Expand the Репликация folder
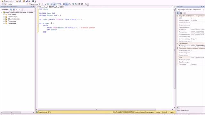The height and width of the screenshot is (115, 205). pyautogui.click(x=4, y=21)
